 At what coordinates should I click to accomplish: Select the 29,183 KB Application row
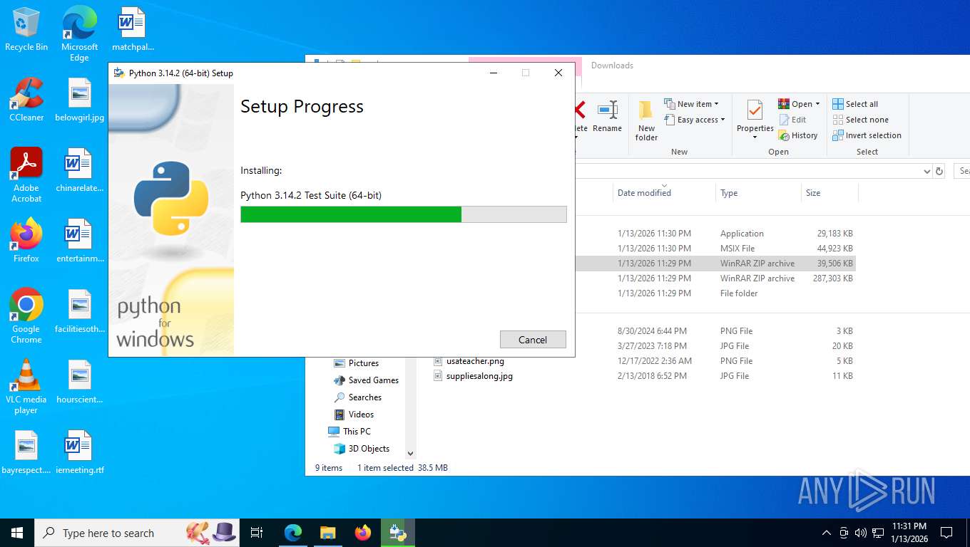pos(715,234)
